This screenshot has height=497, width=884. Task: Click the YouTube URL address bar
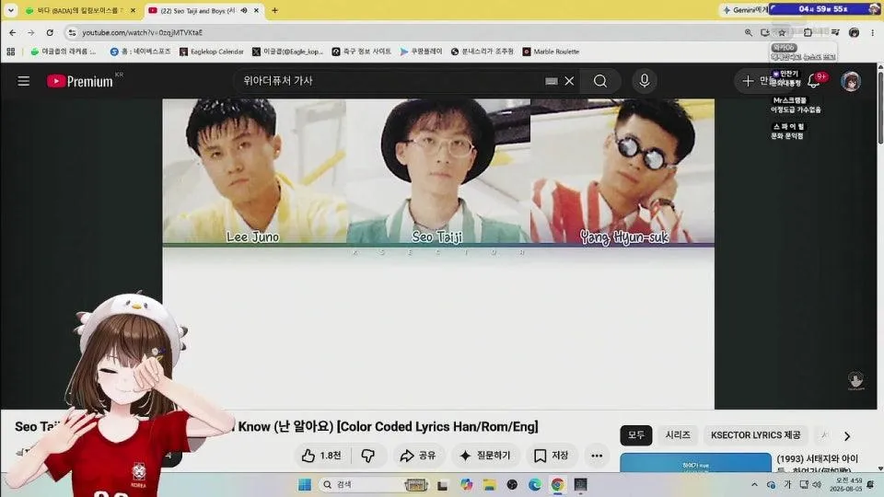point(406,33)
